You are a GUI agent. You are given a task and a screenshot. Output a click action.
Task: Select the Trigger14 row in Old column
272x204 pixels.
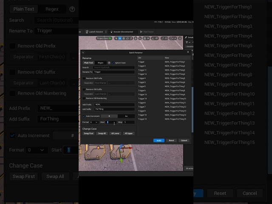(142, 99)
